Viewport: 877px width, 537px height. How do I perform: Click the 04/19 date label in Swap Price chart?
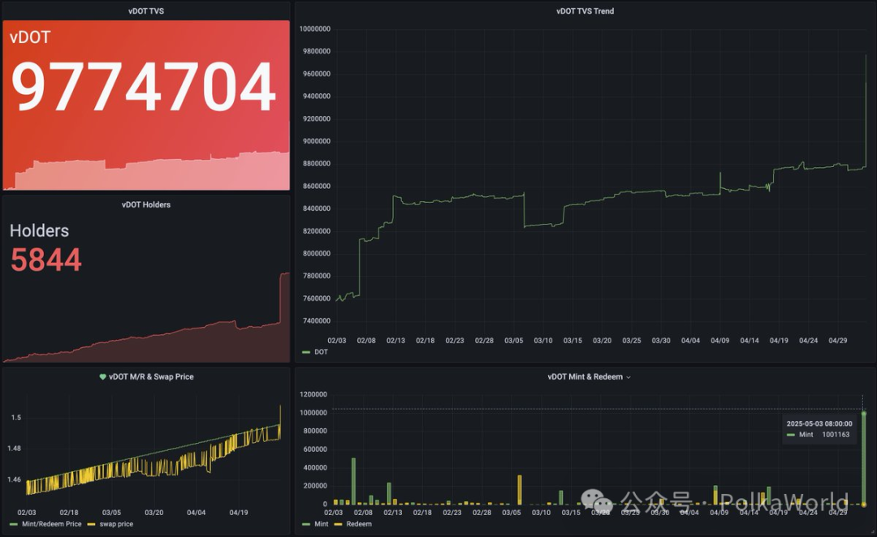click(239, 513)
